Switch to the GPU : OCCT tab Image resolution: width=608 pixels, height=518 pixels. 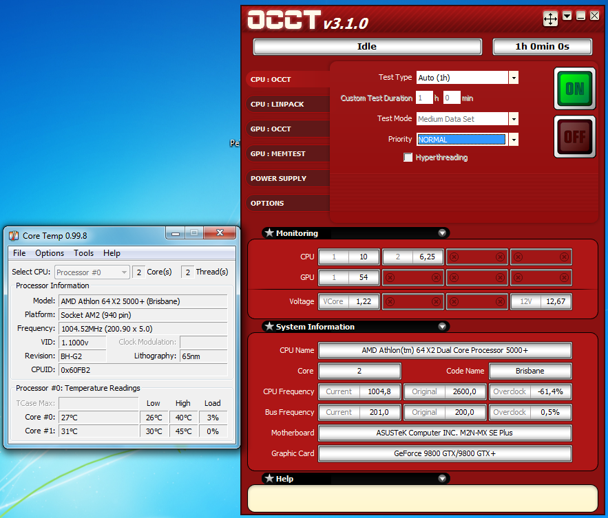[x=288, y=129]
